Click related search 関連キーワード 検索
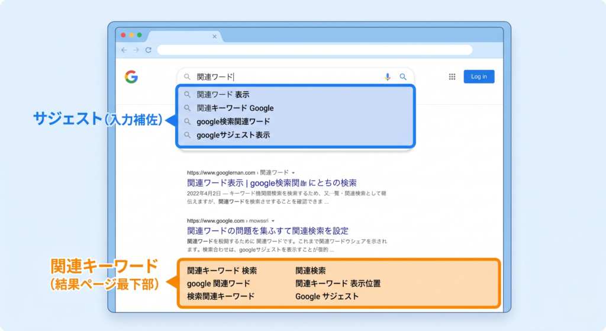 coord(222,271)
